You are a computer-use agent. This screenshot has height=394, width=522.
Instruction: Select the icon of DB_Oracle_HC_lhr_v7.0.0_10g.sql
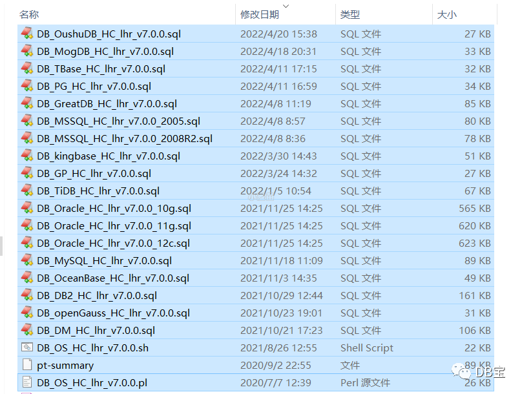click(27, 208)
